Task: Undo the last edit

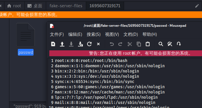Action: coord(112,44)
